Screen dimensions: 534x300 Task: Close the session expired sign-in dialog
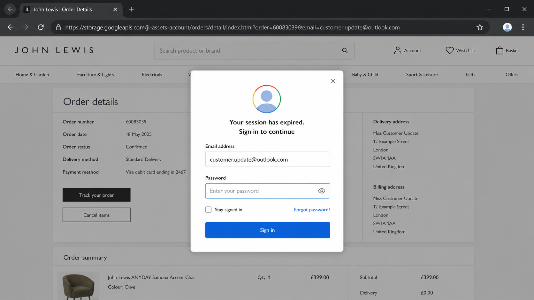click(333, 81)
